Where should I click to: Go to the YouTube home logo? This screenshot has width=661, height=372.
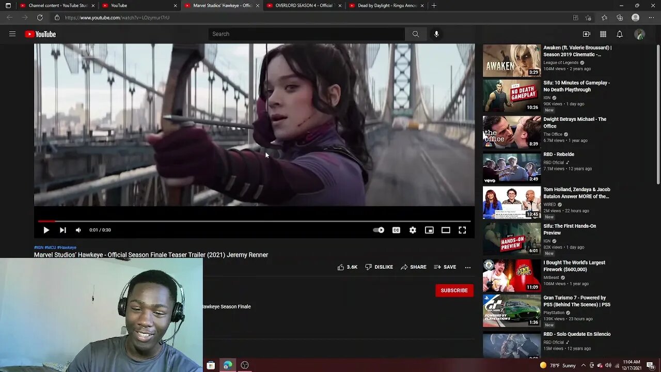pos(40,34)
